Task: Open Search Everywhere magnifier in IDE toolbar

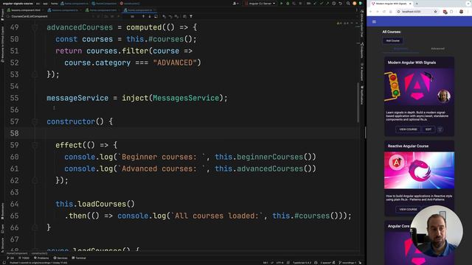Action: click(348, 4)
